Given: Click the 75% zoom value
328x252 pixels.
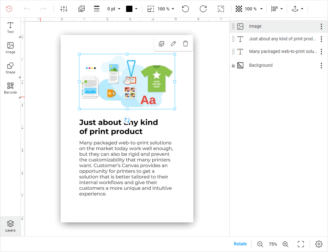Looking at the screenshot, I should (x=273, y=244).
